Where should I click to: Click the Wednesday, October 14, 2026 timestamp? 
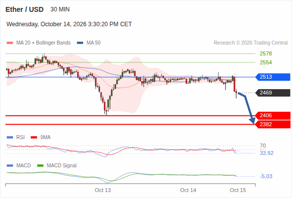pyautogui.click(x=69, y=24)
